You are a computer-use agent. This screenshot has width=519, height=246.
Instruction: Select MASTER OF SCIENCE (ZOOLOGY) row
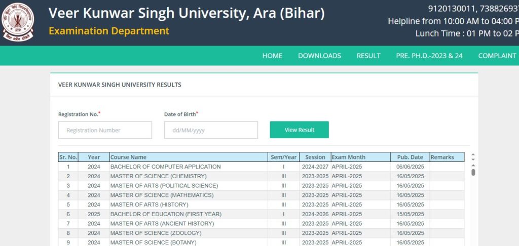pyautogui.click(x=261, y=233)
